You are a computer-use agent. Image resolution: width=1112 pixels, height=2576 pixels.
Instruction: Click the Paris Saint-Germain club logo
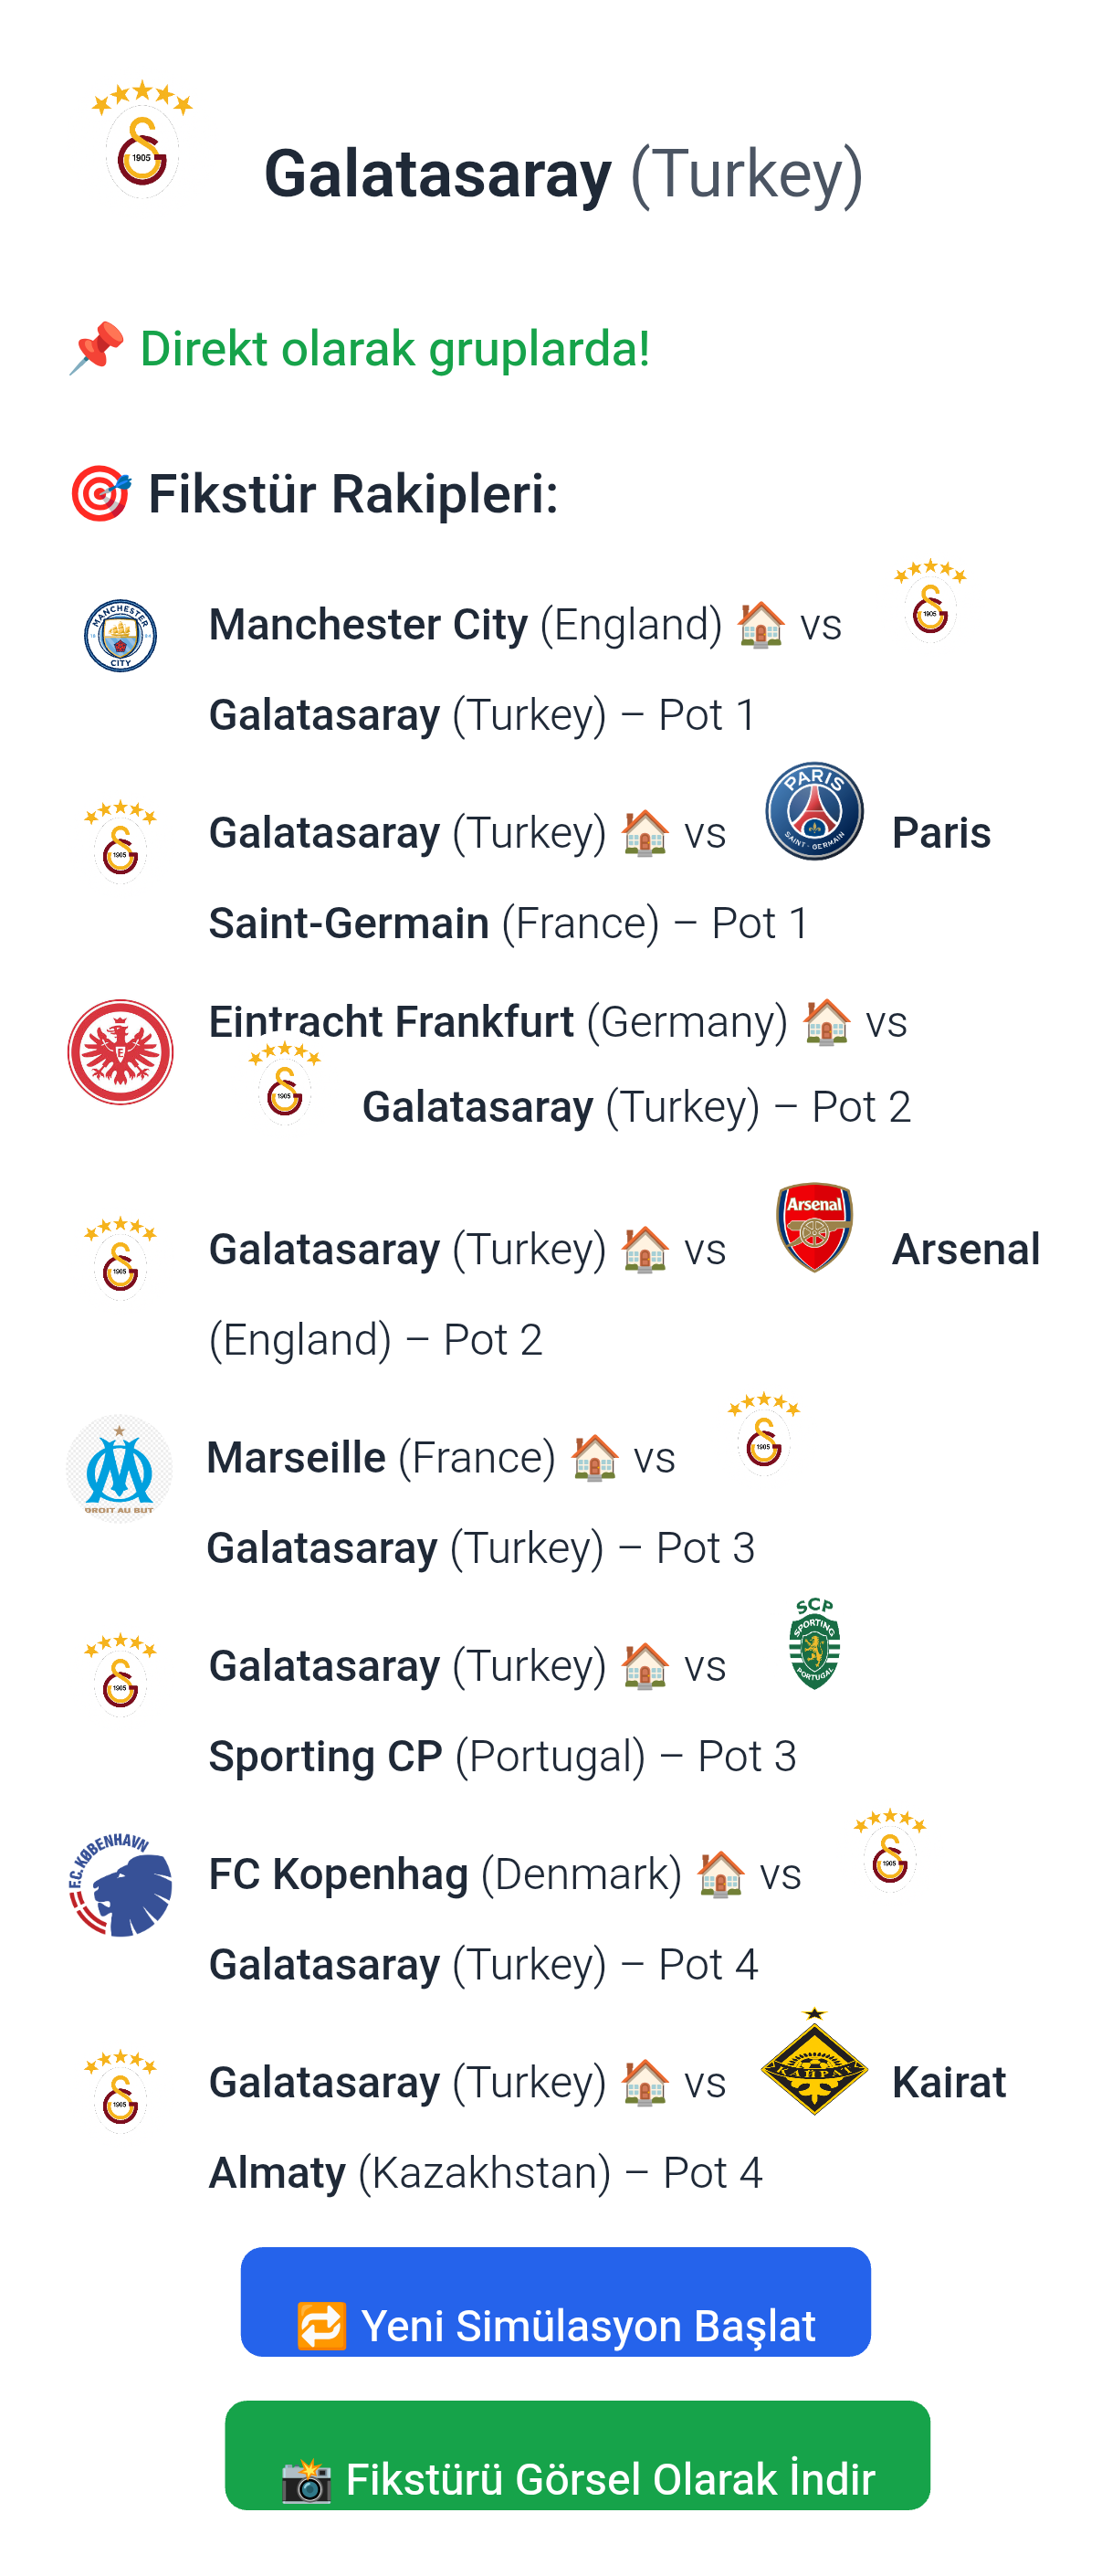(x=814, y=811)
